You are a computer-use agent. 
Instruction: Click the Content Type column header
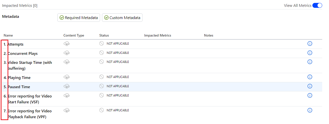pos(73,36)
